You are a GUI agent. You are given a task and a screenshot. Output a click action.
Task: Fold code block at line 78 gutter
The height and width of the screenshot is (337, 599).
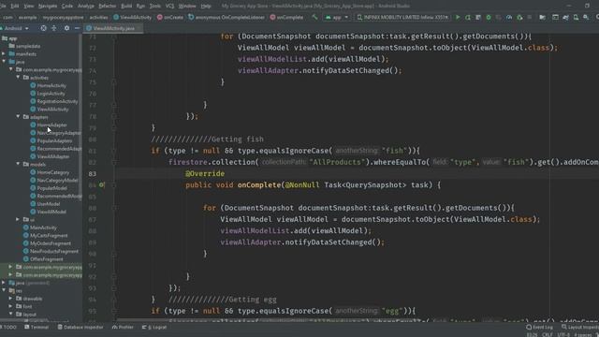pos(114,116)
